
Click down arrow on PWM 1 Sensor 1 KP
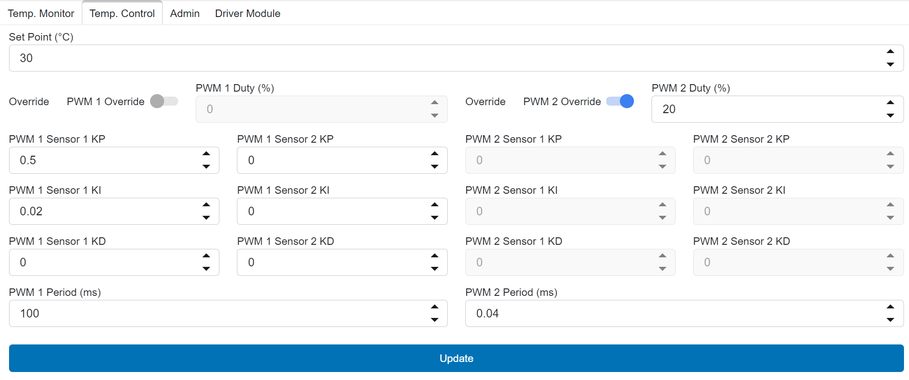click(206, 167)
